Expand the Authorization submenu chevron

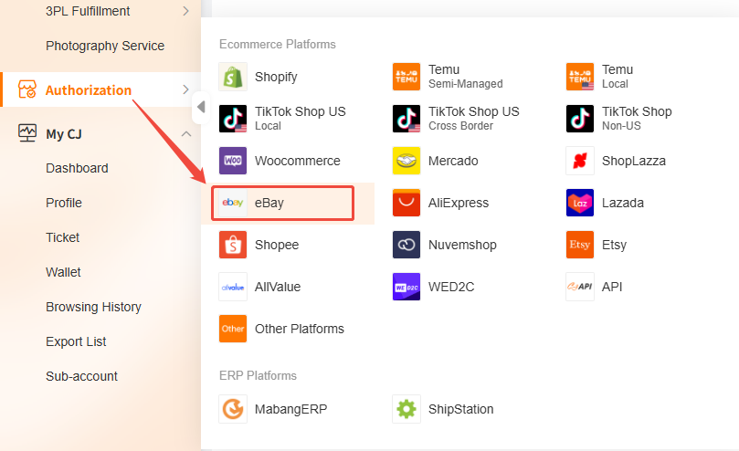[186, 89]
